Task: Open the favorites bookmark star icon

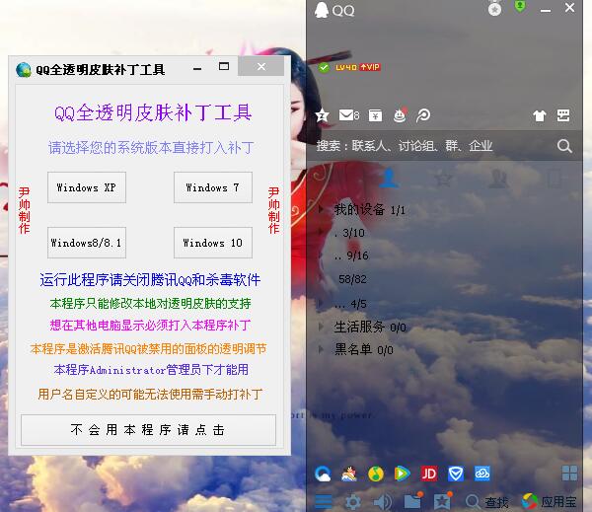Action: point(442,501)
